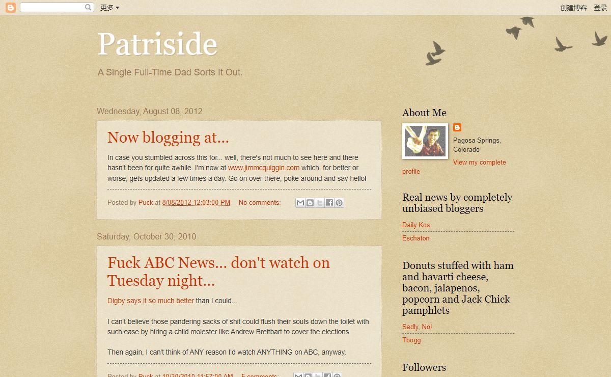
Task: Share 'Now blogging at...' post to Twitter
Action: tap(320, 203)
